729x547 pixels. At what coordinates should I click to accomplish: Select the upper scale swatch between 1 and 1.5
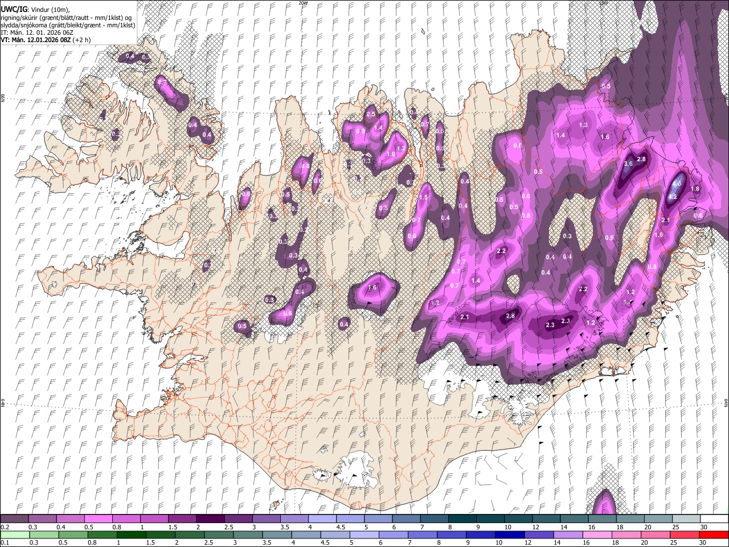154,519
